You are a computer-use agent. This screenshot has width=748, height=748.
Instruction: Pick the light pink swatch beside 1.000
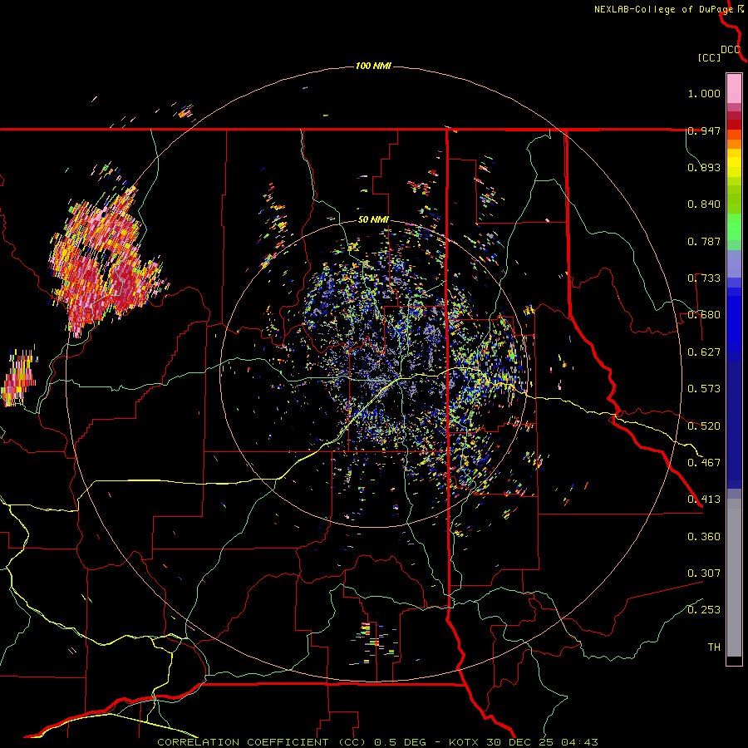734,89
